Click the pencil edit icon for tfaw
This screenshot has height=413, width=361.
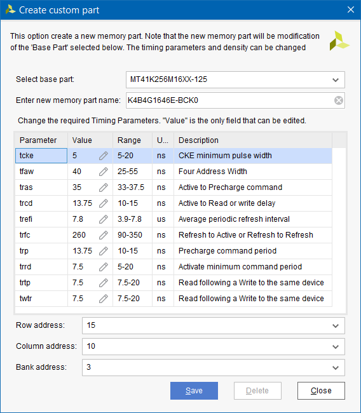click(104, 172)
